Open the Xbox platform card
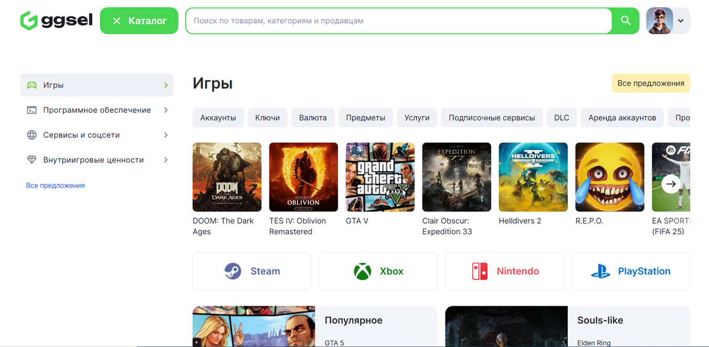This screenshot has height=347, width=709. tap(378, 271)
